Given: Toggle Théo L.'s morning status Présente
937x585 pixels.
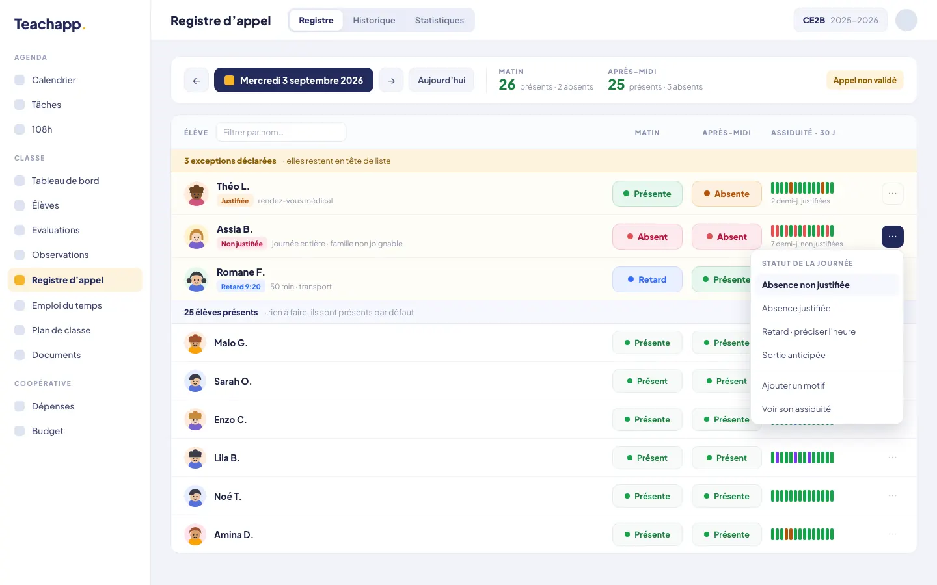Looking at the screenshot, I should 647,194.
